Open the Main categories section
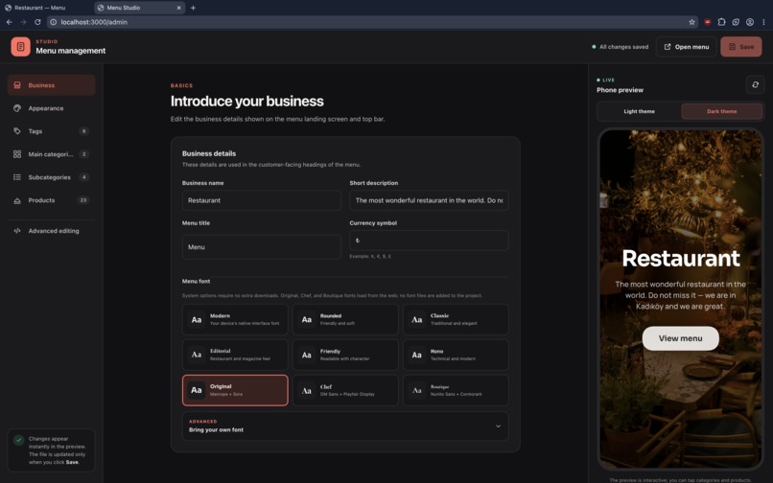773x483 pixels. click(51, 154)
